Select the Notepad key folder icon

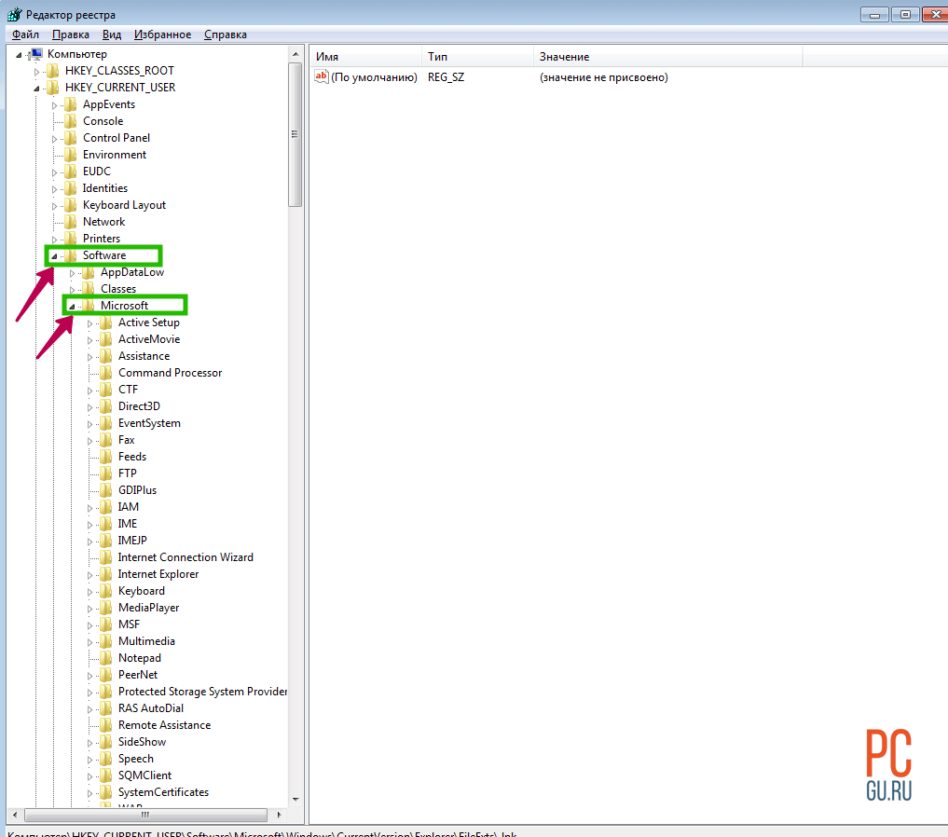(105, 658)
